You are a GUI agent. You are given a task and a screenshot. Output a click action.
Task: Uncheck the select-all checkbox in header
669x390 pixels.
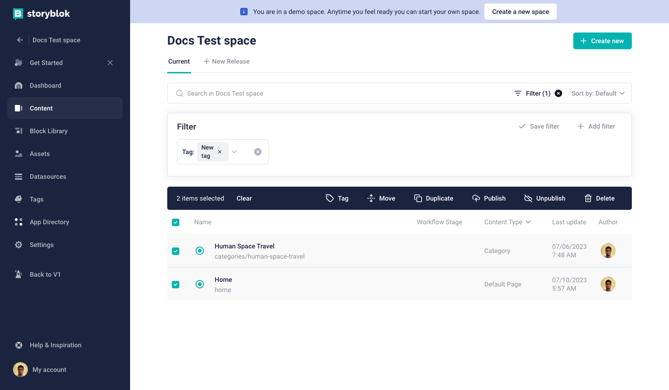click(176, 222)
